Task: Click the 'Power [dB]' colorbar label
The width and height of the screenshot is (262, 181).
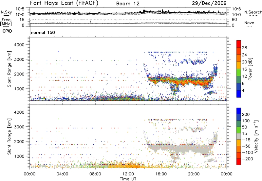Action: coord(250,69)
